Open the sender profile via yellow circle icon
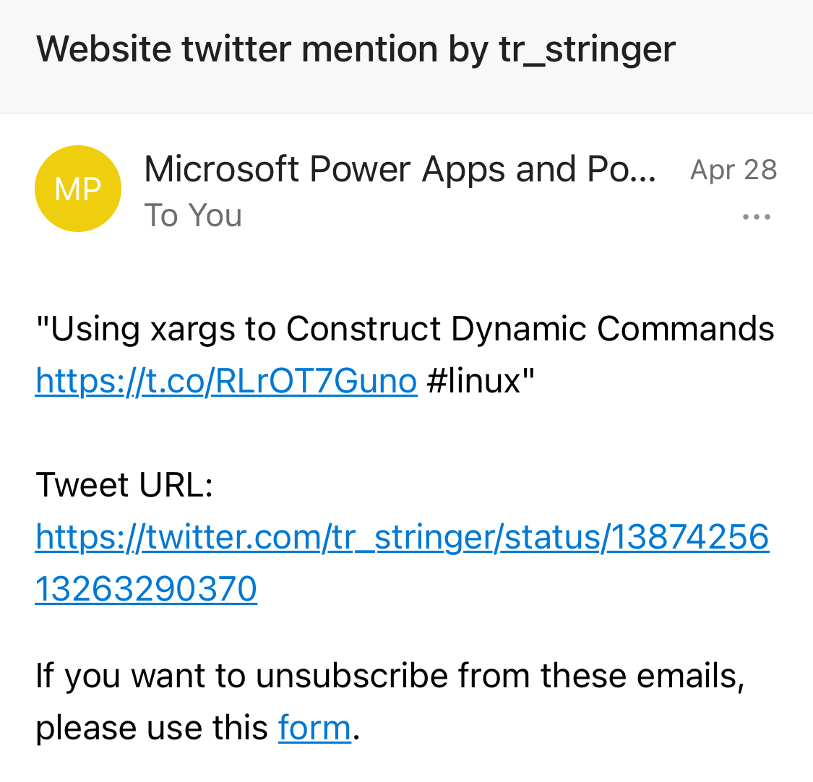The image size is (813, 782). tap(77, 188)
